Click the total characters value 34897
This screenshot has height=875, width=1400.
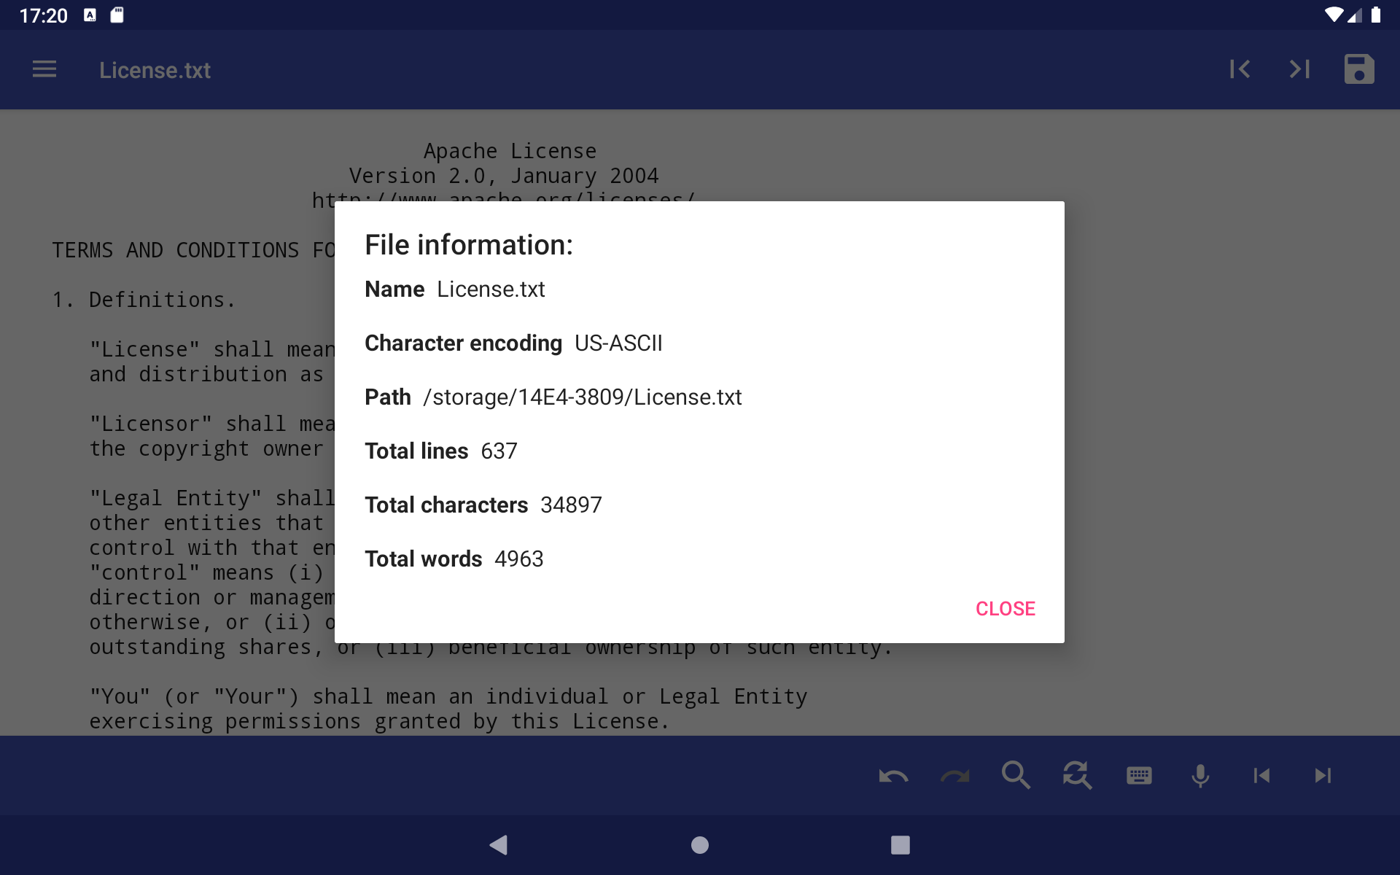click(x=571, y=505)
